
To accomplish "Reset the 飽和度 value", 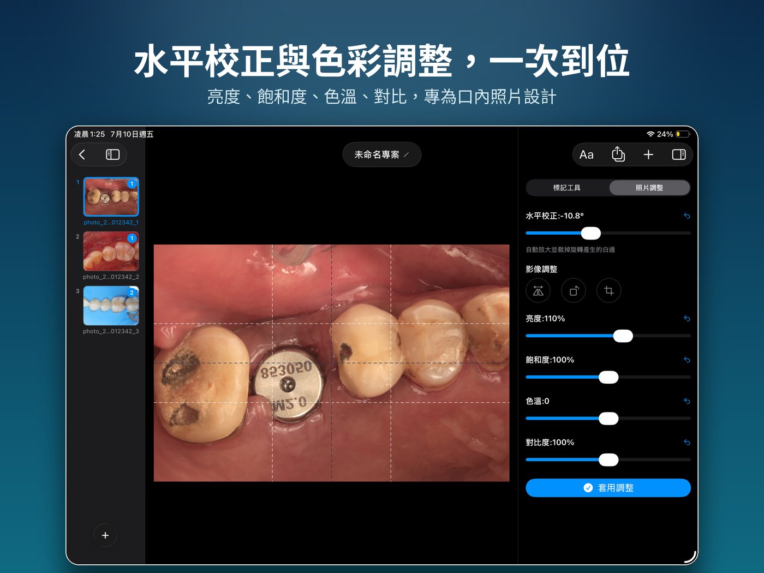I will pos(687,360).
